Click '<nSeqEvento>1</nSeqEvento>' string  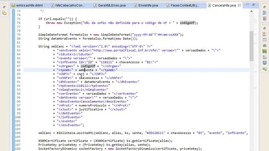82,90
